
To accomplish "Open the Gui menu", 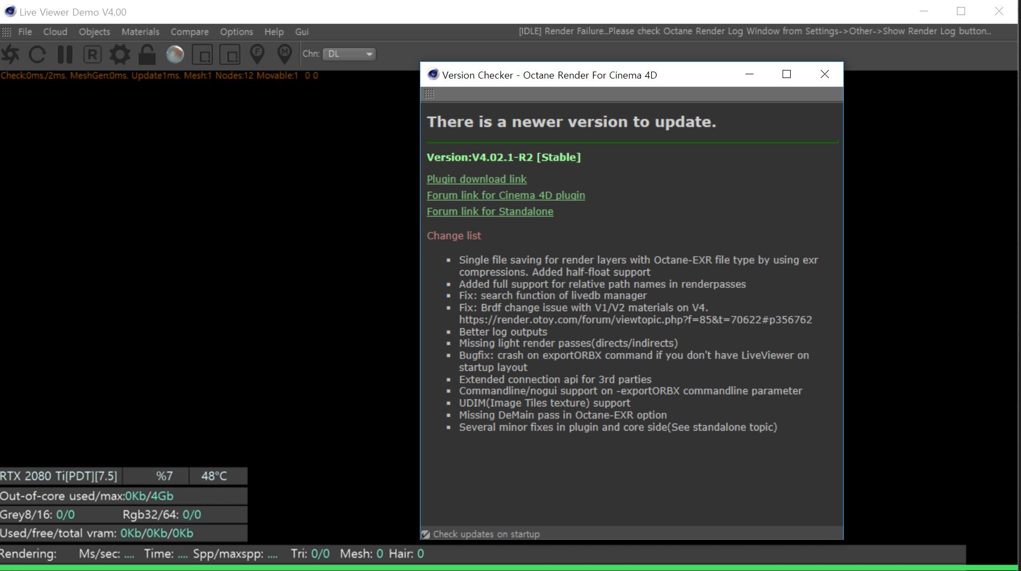I will [x=302, y=32].
